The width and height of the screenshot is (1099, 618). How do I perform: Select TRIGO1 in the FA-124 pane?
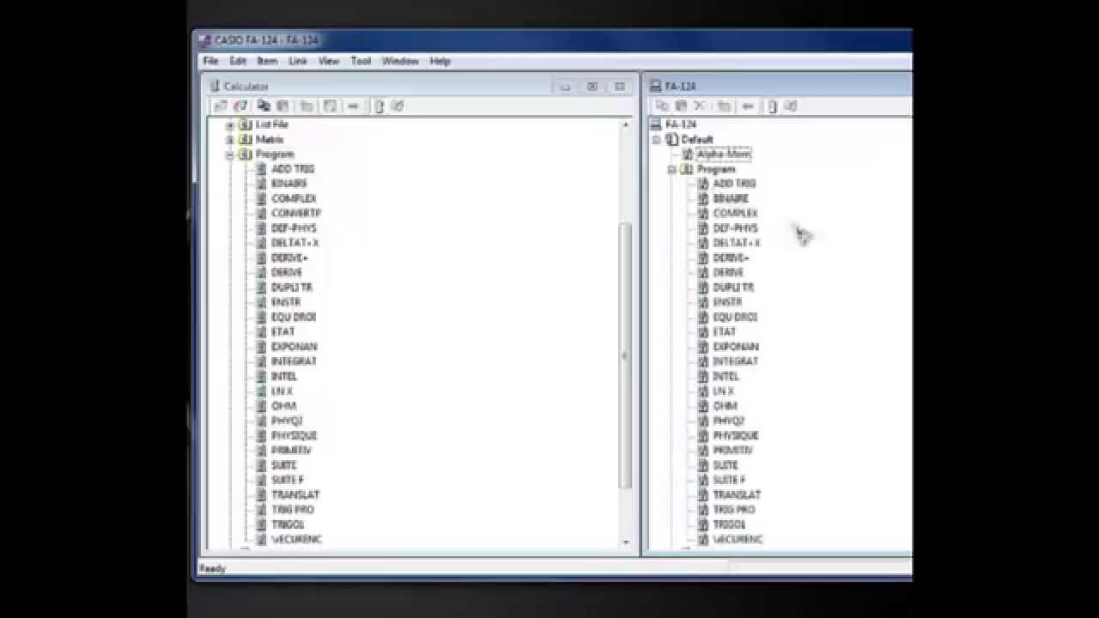tap(729, 524)
